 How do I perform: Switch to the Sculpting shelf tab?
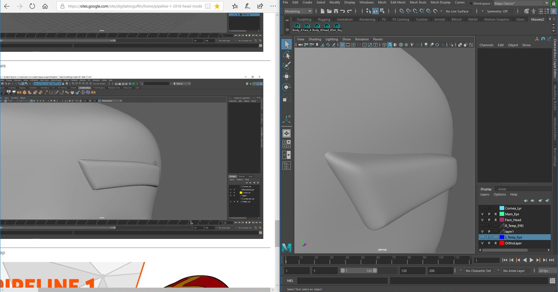point(304,20)
